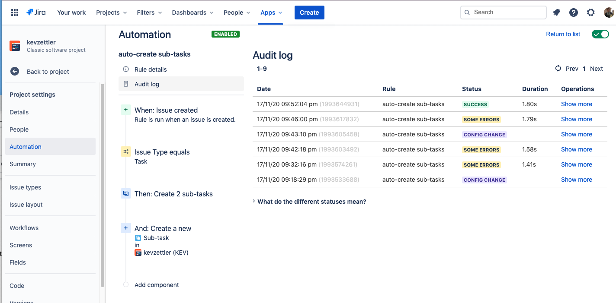Open notifications via the bell icon
This screenshot has height=303, width=616.
click(x=556, y=13)
